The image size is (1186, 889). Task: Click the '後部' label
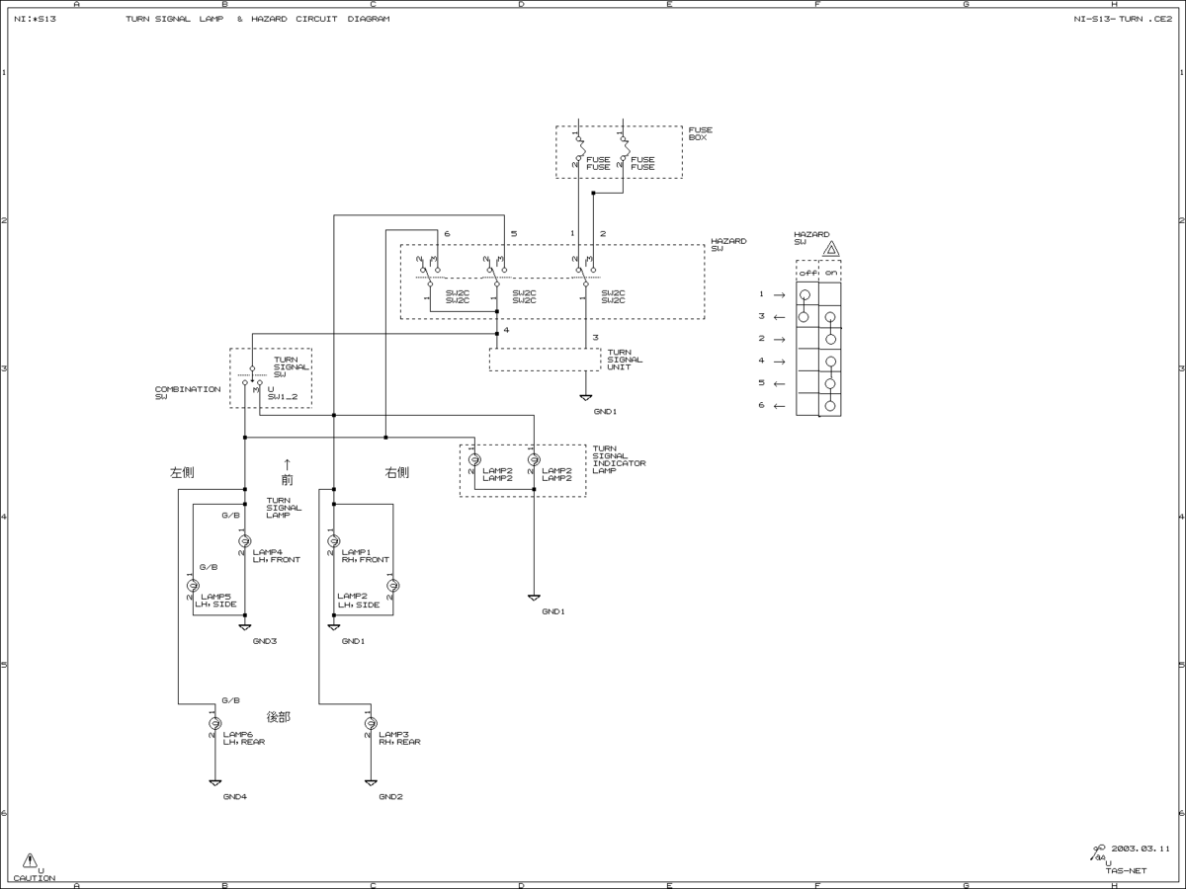click(279, 717)
